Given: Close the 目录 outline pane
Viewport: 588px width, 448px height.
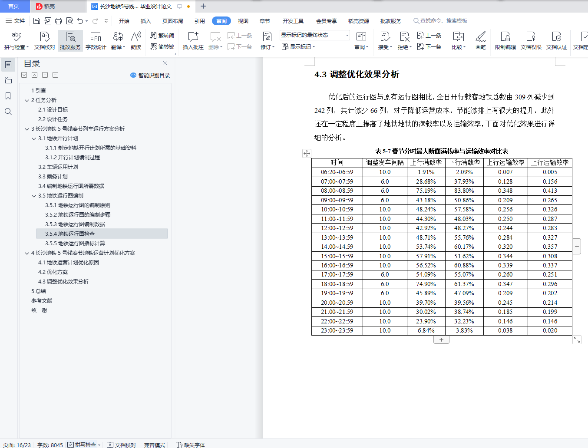Looking at the screenshot, I should (165, 63).
